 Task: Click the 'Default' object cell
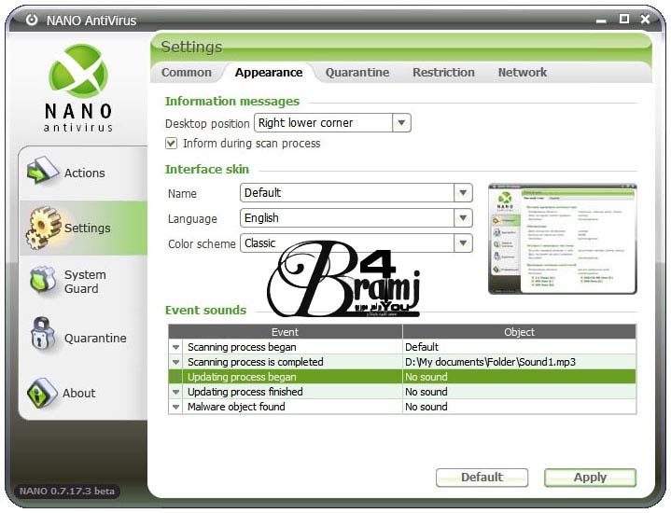click(519, 347)
